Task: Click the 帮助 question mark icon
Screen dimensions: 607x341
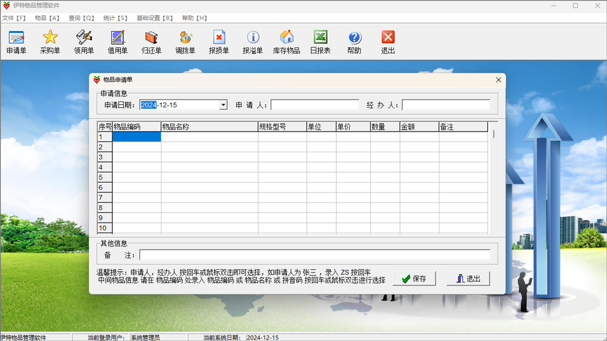Action: click(354, 42)
